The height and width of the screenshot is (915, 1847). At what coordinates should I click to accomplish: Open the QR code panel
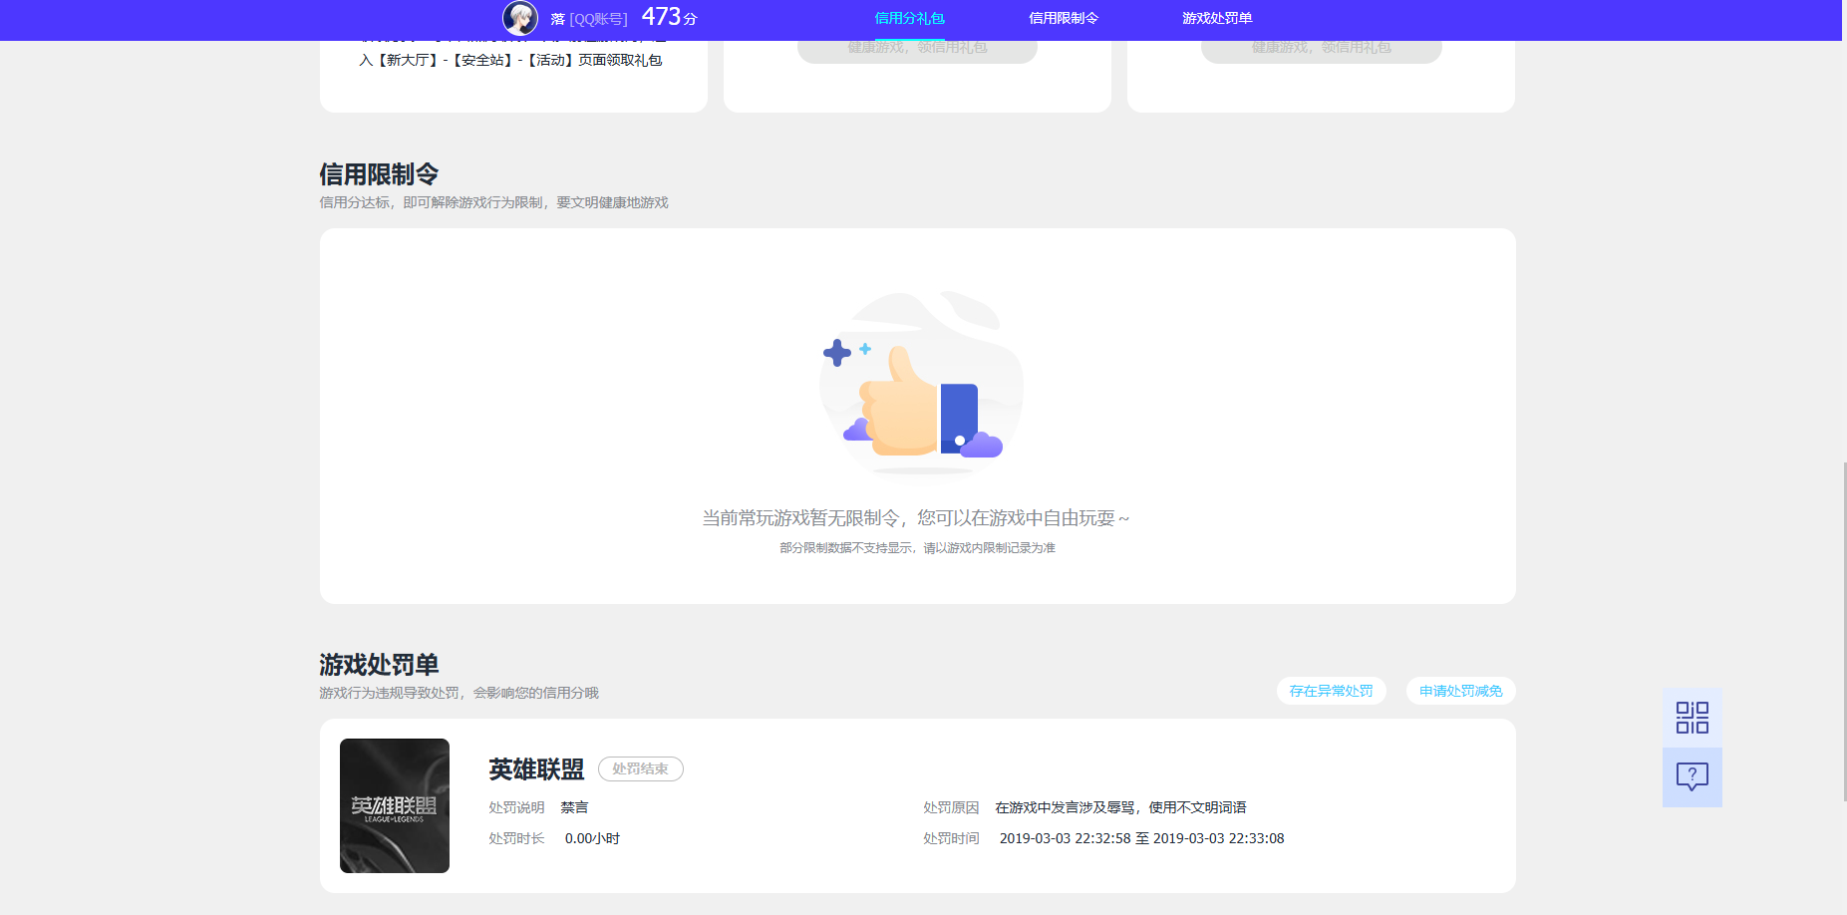pos(1692,717)
